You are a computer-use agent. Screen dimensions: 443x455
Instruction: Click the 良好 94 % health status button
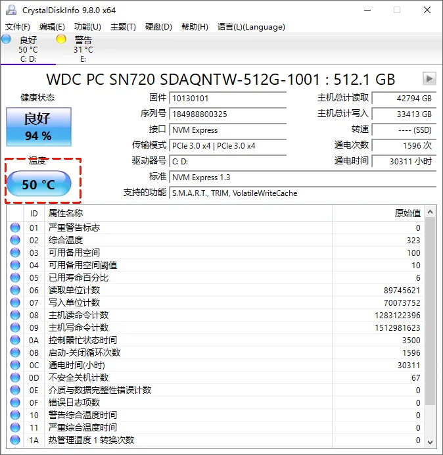tap(39, 127)
